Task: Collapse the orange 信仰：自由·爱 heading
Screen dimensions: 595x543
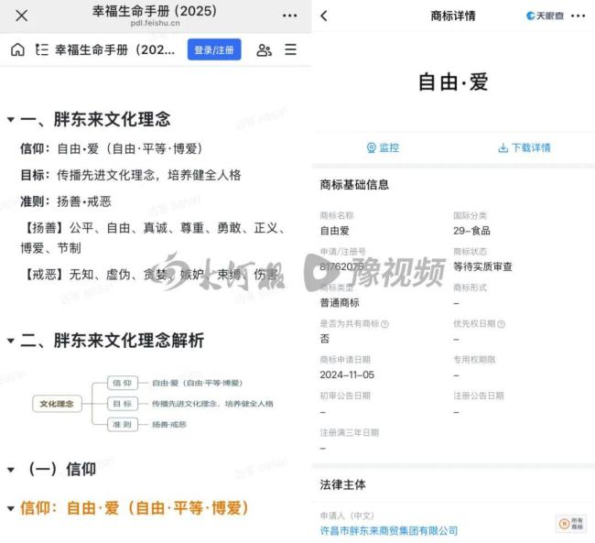Action: [11, 508]
